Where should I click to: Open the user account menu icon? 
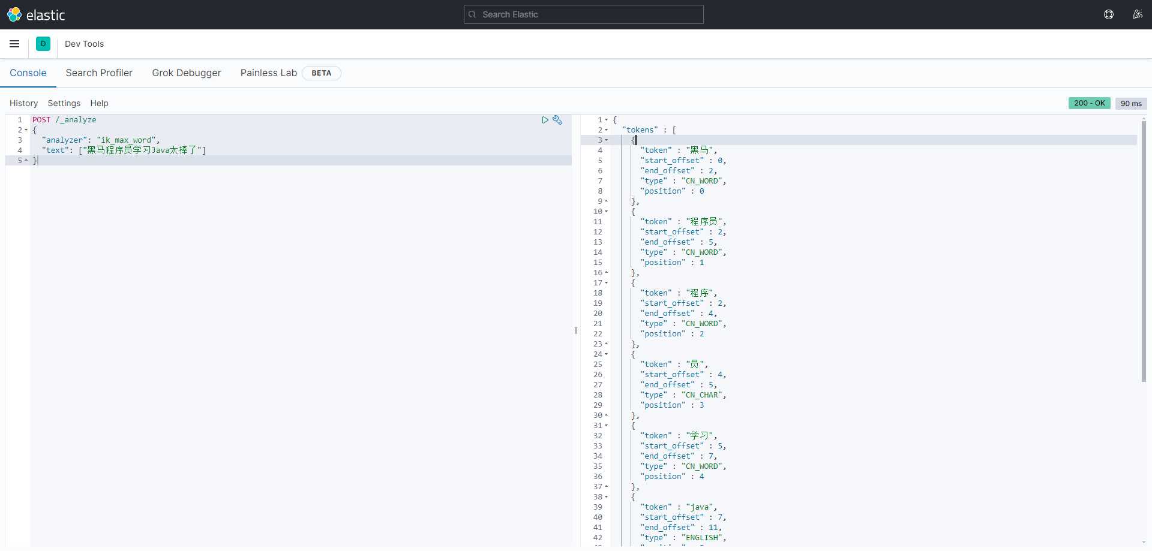[1137, 14]
